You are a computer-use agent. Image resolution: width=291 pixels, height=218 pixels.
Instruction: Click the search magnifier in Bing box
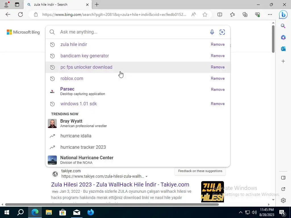point(52,32)
